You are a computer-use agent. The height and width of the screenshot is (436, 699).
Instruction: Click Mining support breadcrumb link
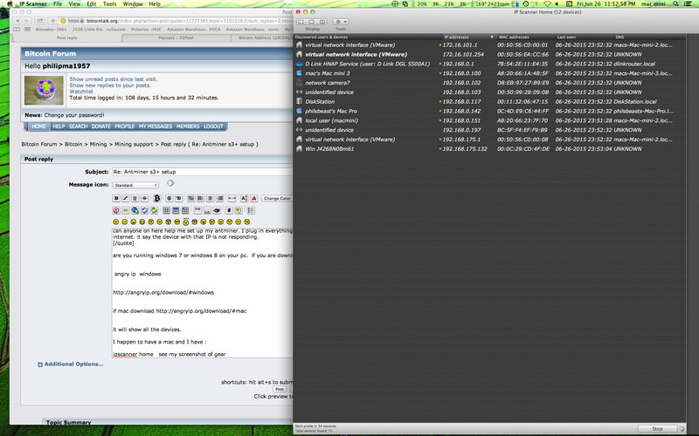[134, 144]
